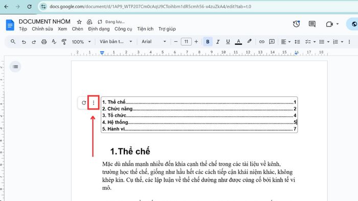
Task: Open the comments panel icon
Action: tap(312, 24)
